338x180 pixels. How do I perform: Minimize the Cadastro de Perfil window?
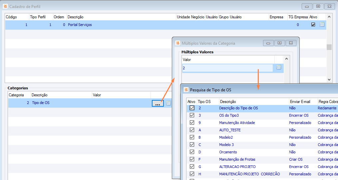[x=307, y=6]
